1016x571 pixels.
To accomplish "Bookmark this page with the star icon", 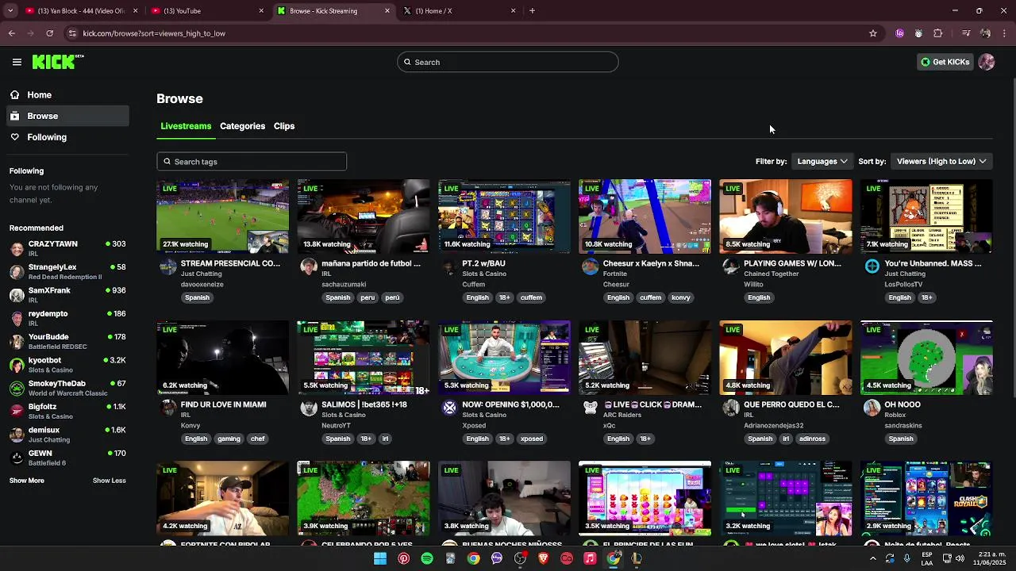I will tap(873, 33).
